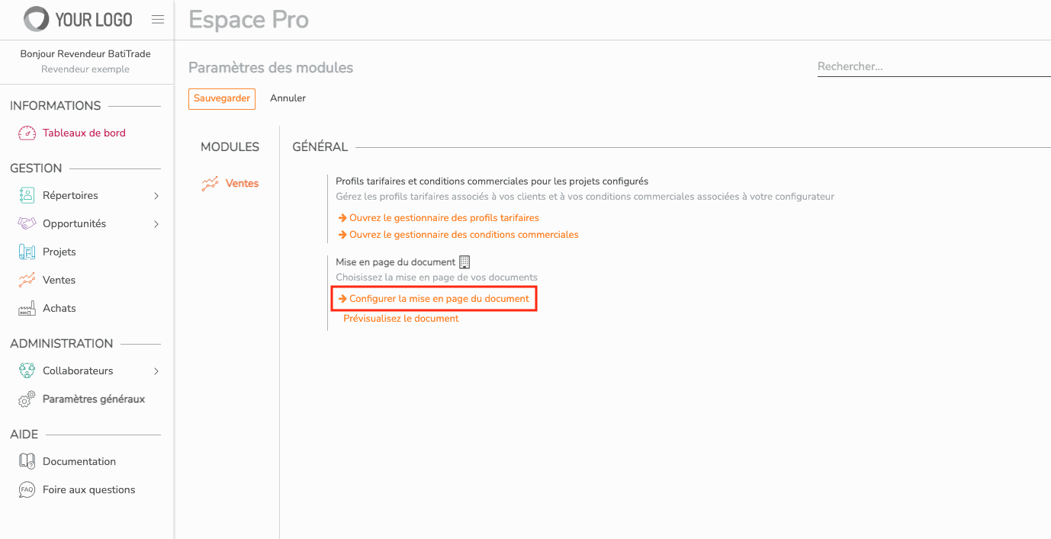Cancel changes with Annuler
Screen dimensions: 1051x539
point(288,98)
